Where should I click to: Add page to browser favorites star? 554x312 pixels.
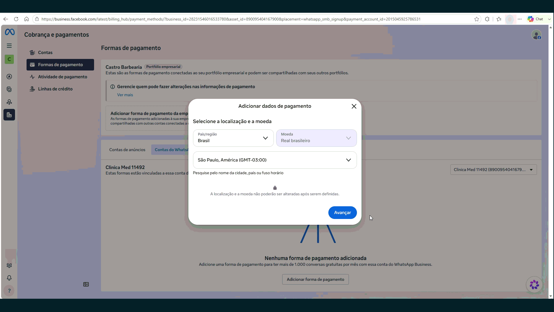pos(476,19)
